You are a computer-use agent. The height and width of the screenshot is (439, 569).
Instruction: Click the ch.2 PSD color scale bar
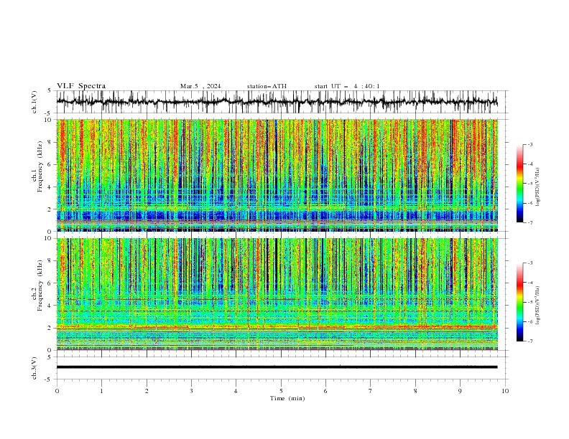(x=519, y=302)
